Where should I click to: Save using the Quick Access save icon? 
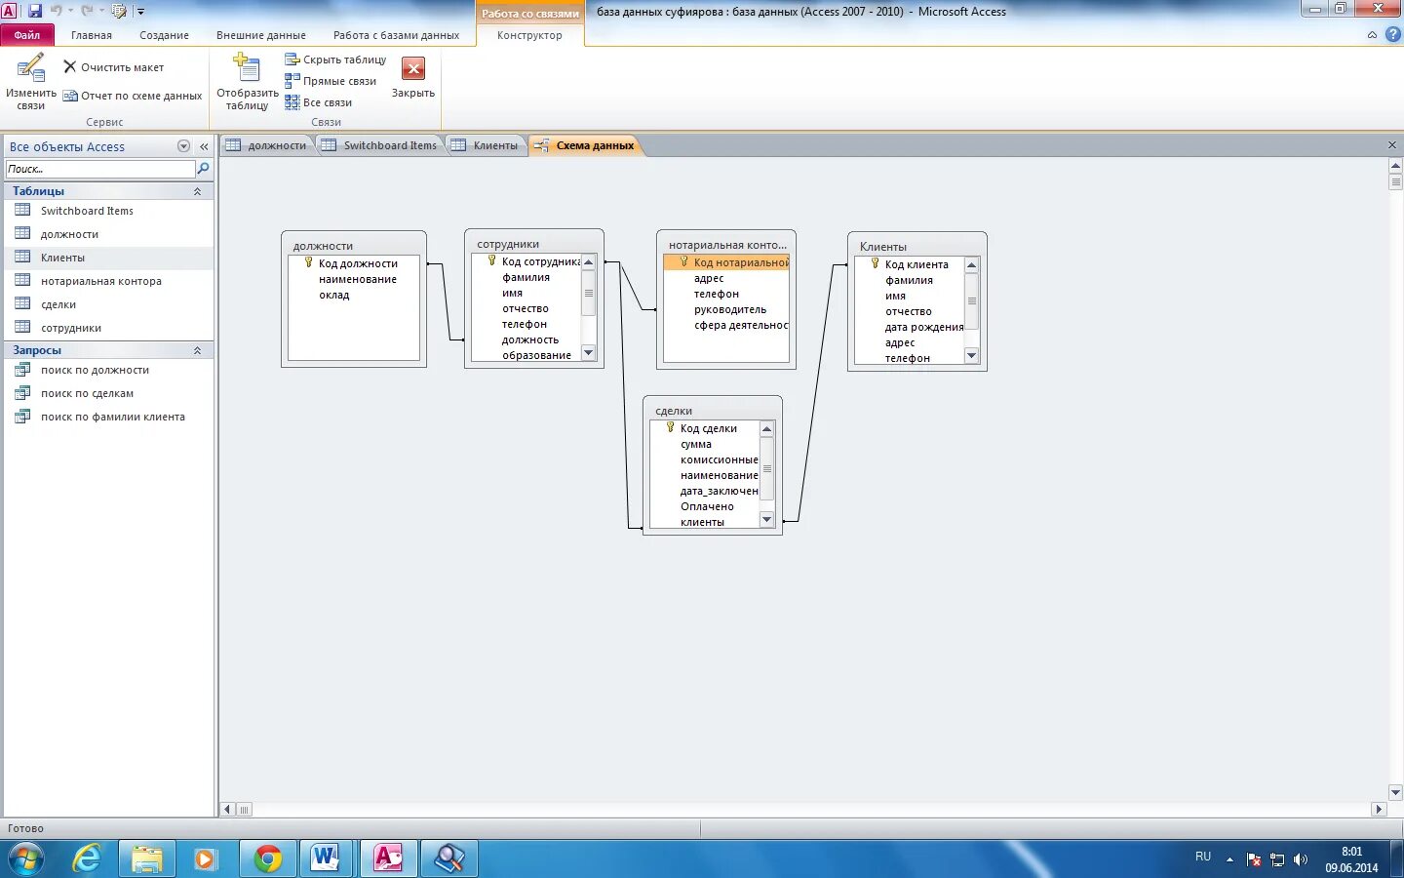[x=35, y=11]
